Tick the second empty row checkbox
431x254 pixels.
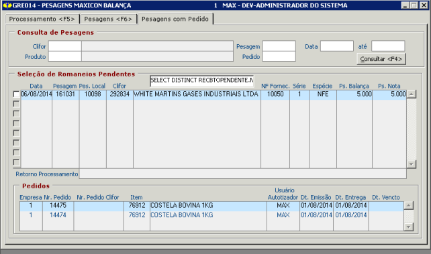pyautogui.click(x=16, y=113)
